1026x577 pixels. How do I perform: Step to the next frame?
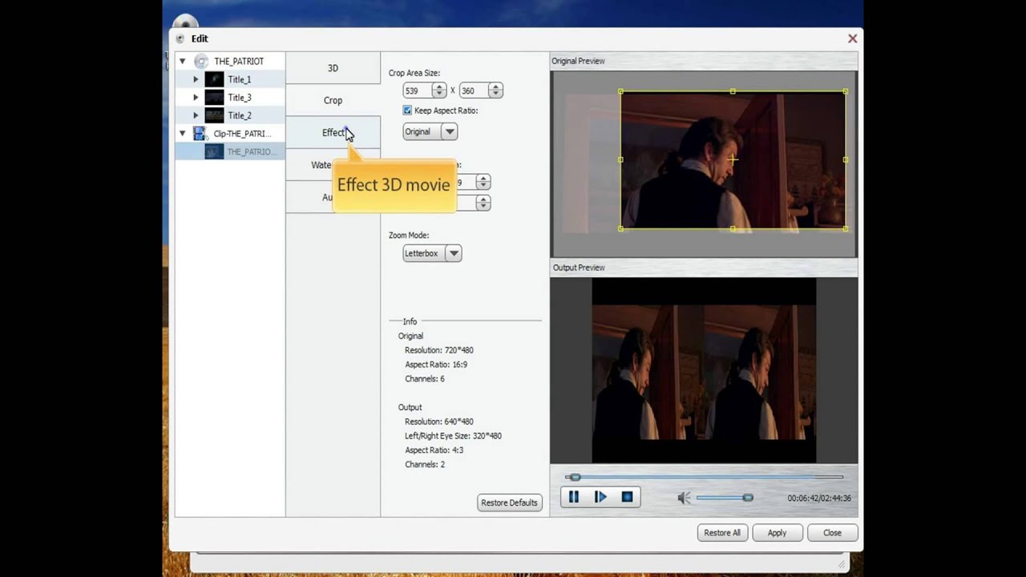[x=600, y=498]
